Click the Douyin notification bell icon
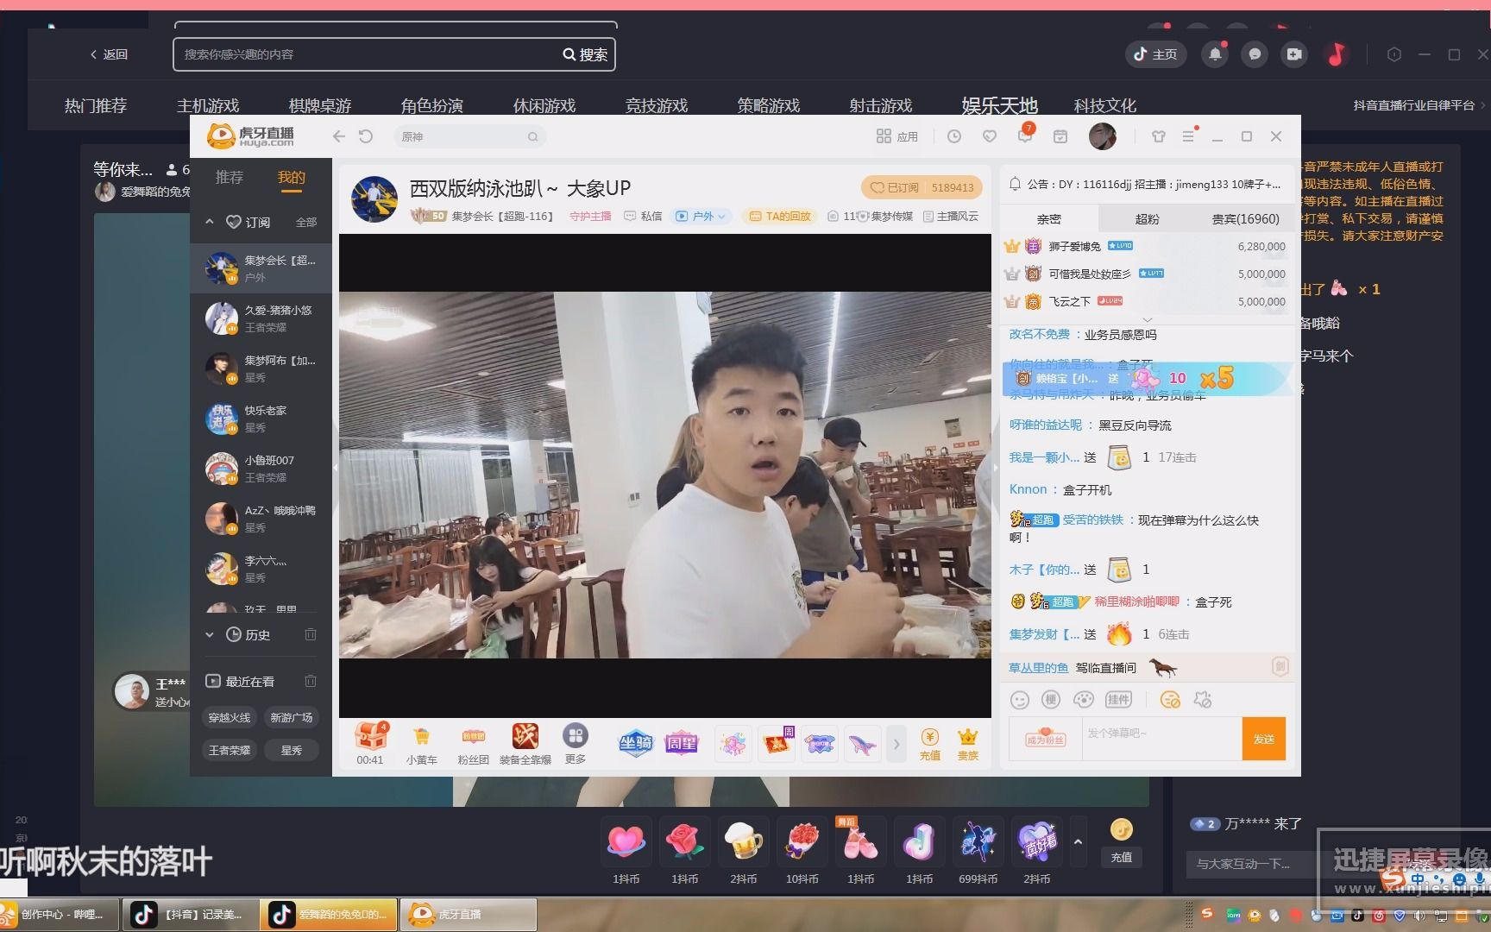 (x=1215, y=54)
